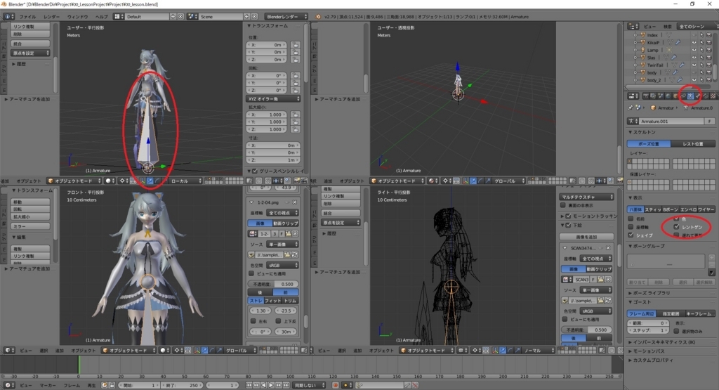Toggle visibility of KikaiP in outliner
The height and width of the screenshot is (390, 719).
(x=694, y=43)
